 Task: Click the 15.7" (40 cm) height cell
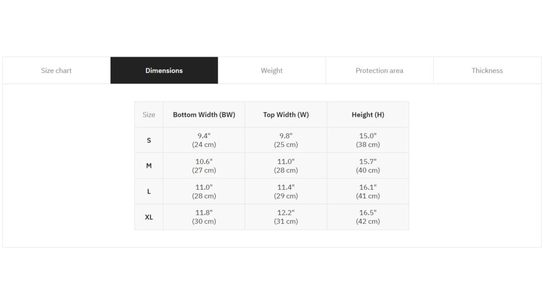pyautogui.click(x=368, y=166)
